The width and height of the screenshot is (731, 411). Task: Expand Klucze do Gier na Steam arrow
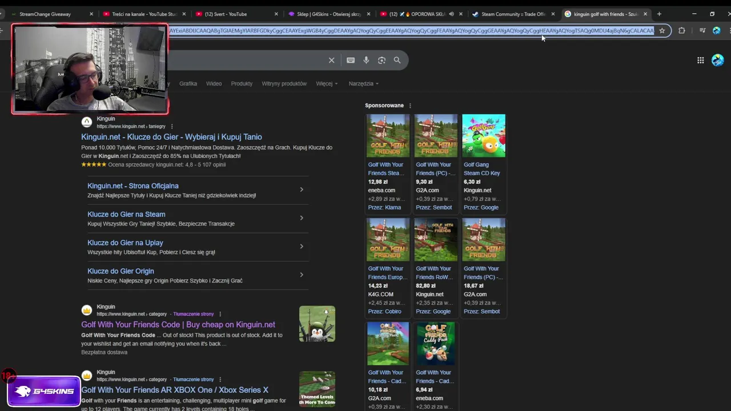coord(302,218)
